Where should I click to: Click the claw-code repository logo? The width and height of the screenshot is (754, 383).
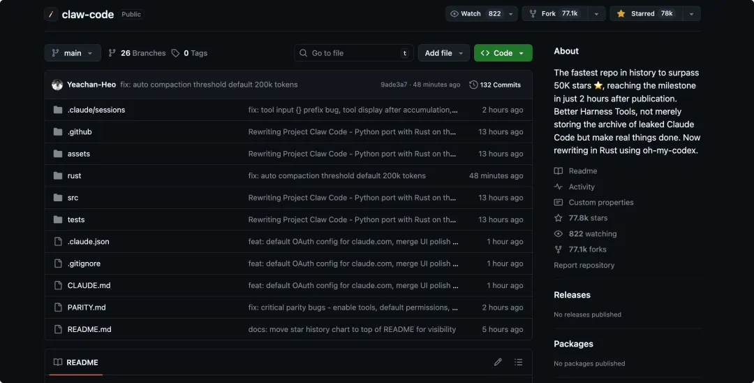tap(51, 14)
